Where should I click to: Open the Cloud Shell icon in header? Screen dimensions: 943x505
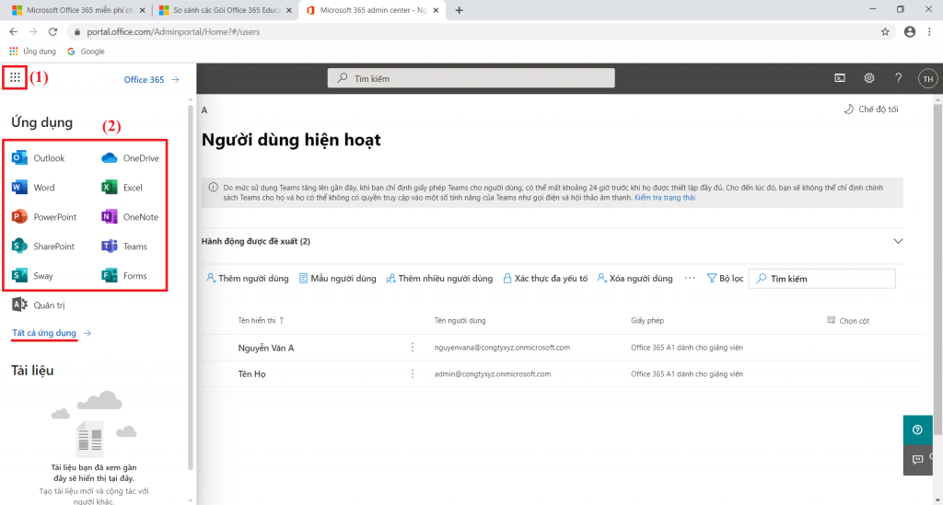click(840, 78)
